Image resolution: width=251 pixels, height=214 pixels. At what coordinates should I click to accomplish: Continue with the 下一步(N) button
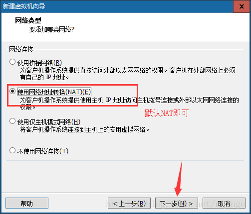(x=177, y=203)
